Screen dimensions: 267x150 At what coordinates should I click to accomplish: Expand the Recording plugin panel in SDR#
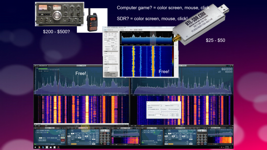pos(111,75)
